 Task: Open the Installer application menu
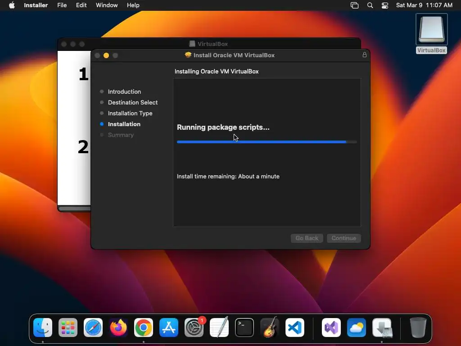pyautogui.click(x=36, y=5)
